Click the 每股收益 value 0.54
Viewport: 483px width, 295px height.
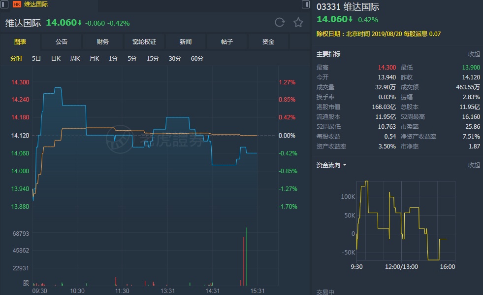(390, 136)
